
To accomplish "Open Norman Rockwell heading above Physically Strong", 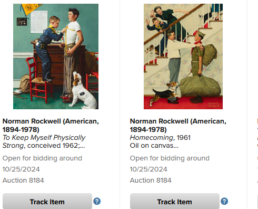I will pyautogui.click(x=51, y=125).
